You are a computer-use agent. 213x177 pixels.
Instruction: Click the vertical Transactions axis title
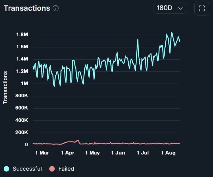tap(5, 88)
